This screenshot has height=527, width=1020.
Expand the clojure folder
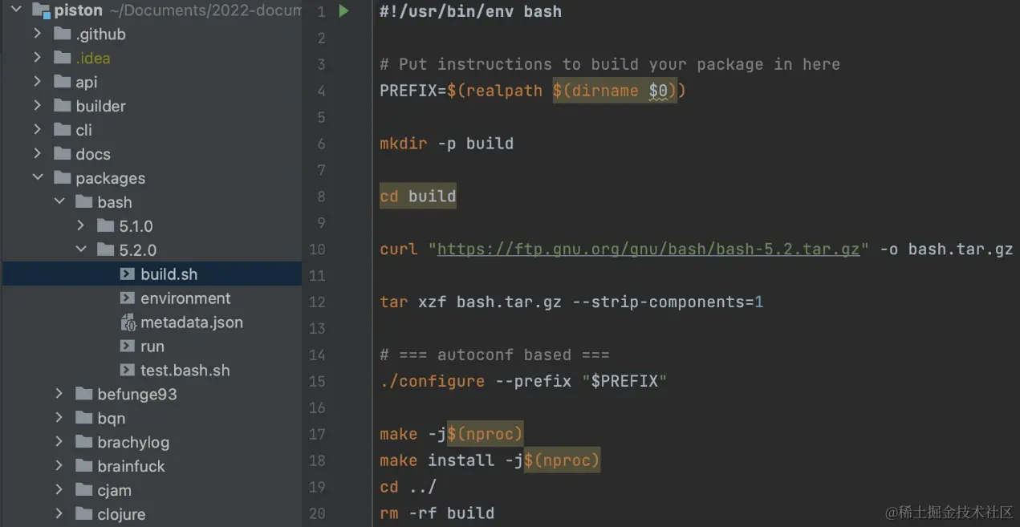[x=59, y=514]
